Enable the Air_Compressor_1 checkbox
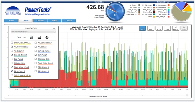This screenshot has width=195, height=102. click(x=36, y=43)
